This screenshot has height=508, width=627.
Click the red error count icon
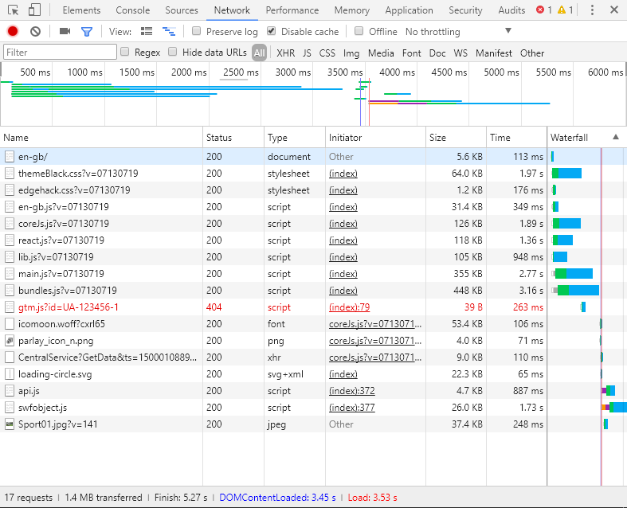pos(541,10)
